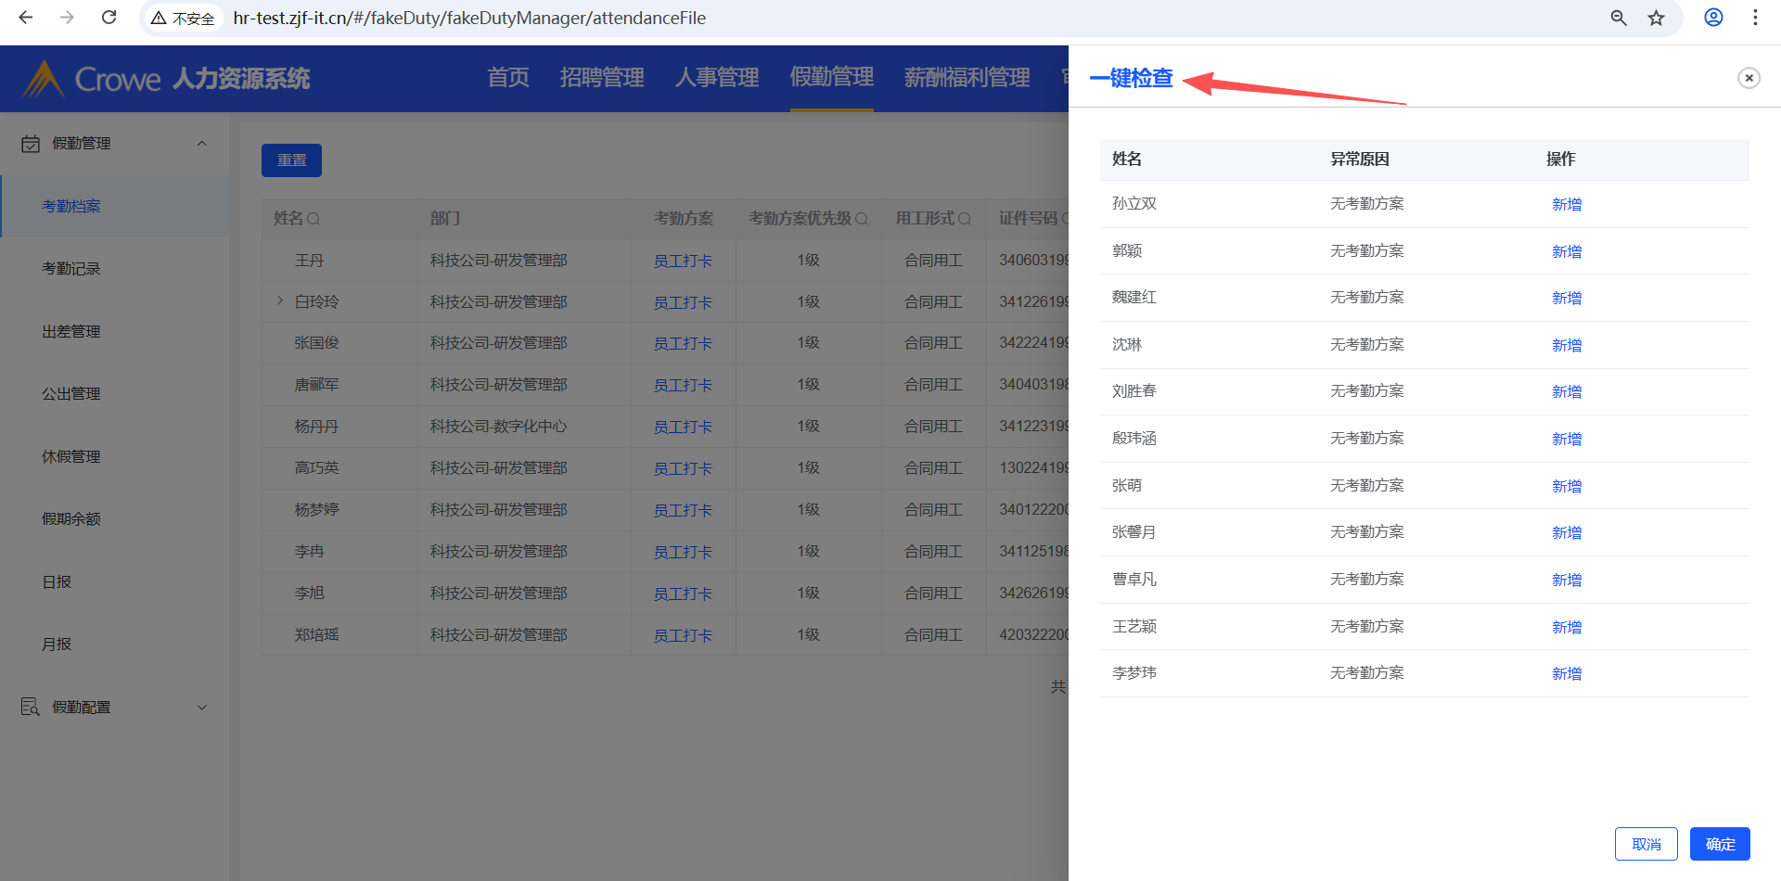Click the browser back arrow

tap(26, 18)
